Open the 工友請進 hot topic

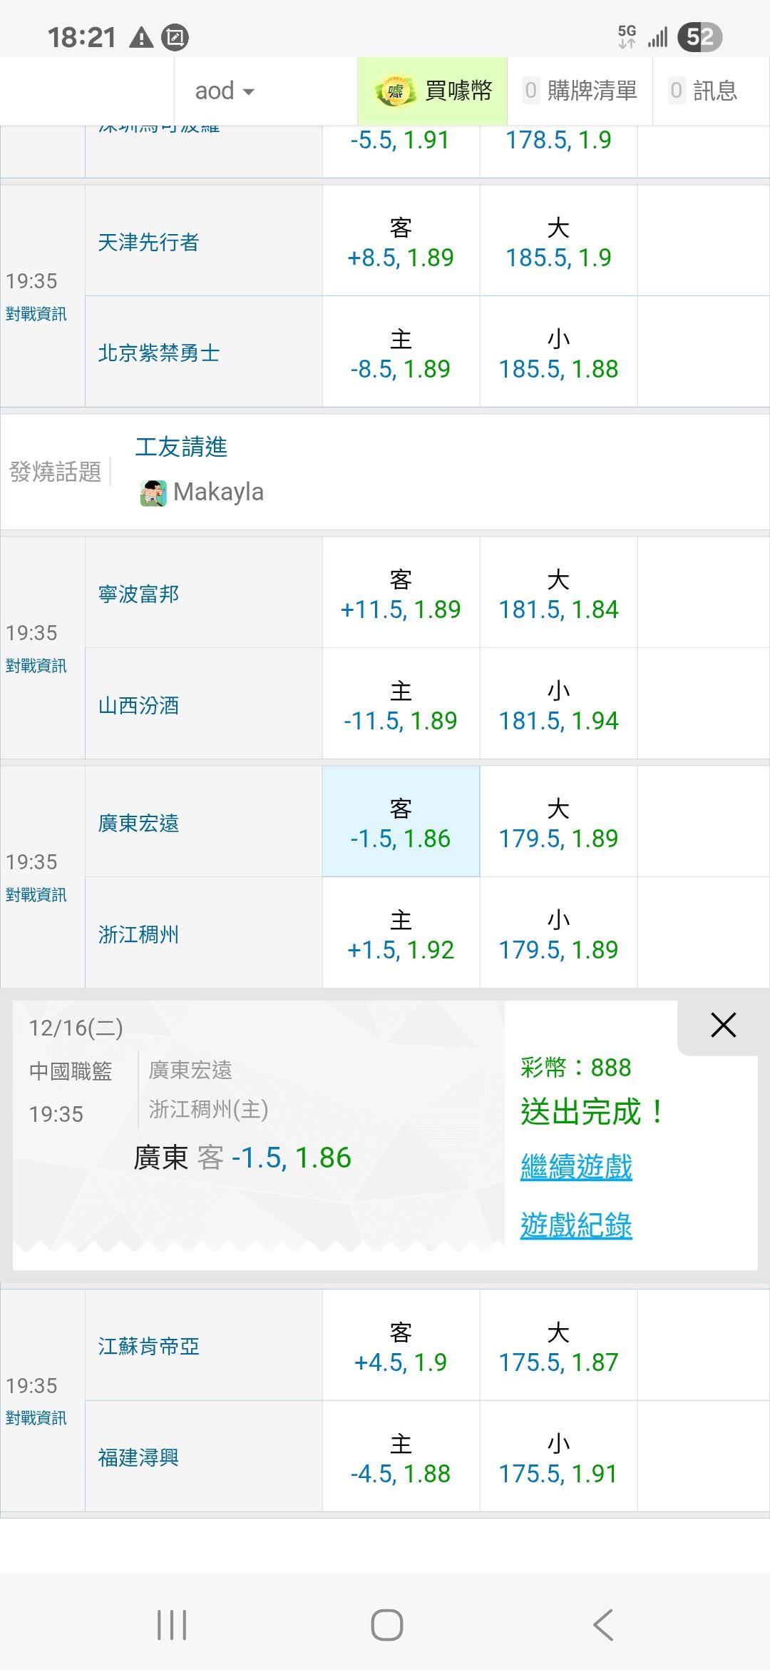coord(181,447)
